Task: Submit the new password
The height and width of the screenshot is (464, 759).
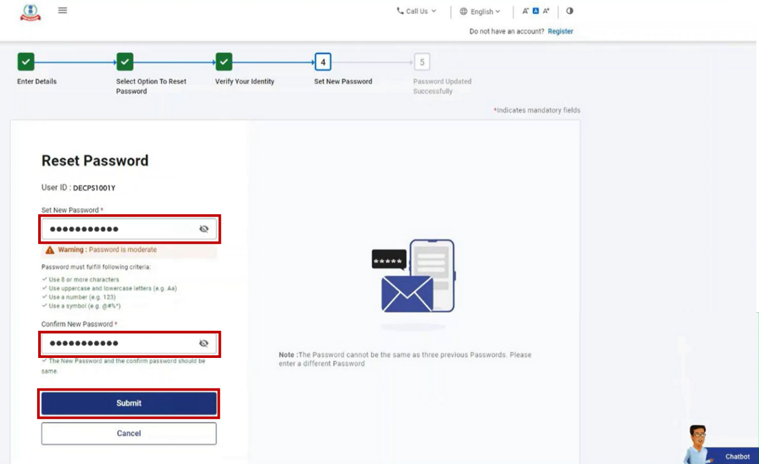Action: point(128,404)
